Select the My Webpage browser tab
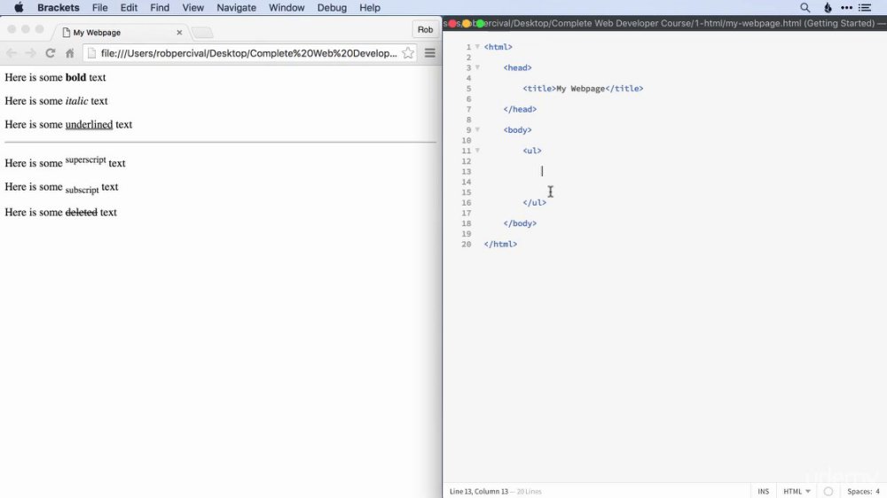The width and height of the screenshot is (887, 498). [119, 32]
